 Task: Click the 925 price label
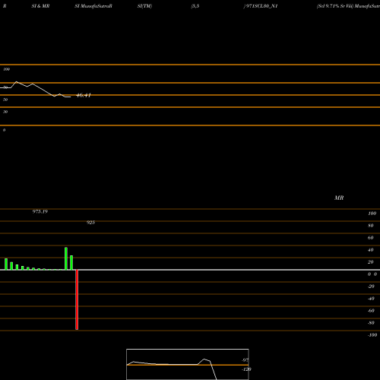pyautogui.click(x=90, y=223)
